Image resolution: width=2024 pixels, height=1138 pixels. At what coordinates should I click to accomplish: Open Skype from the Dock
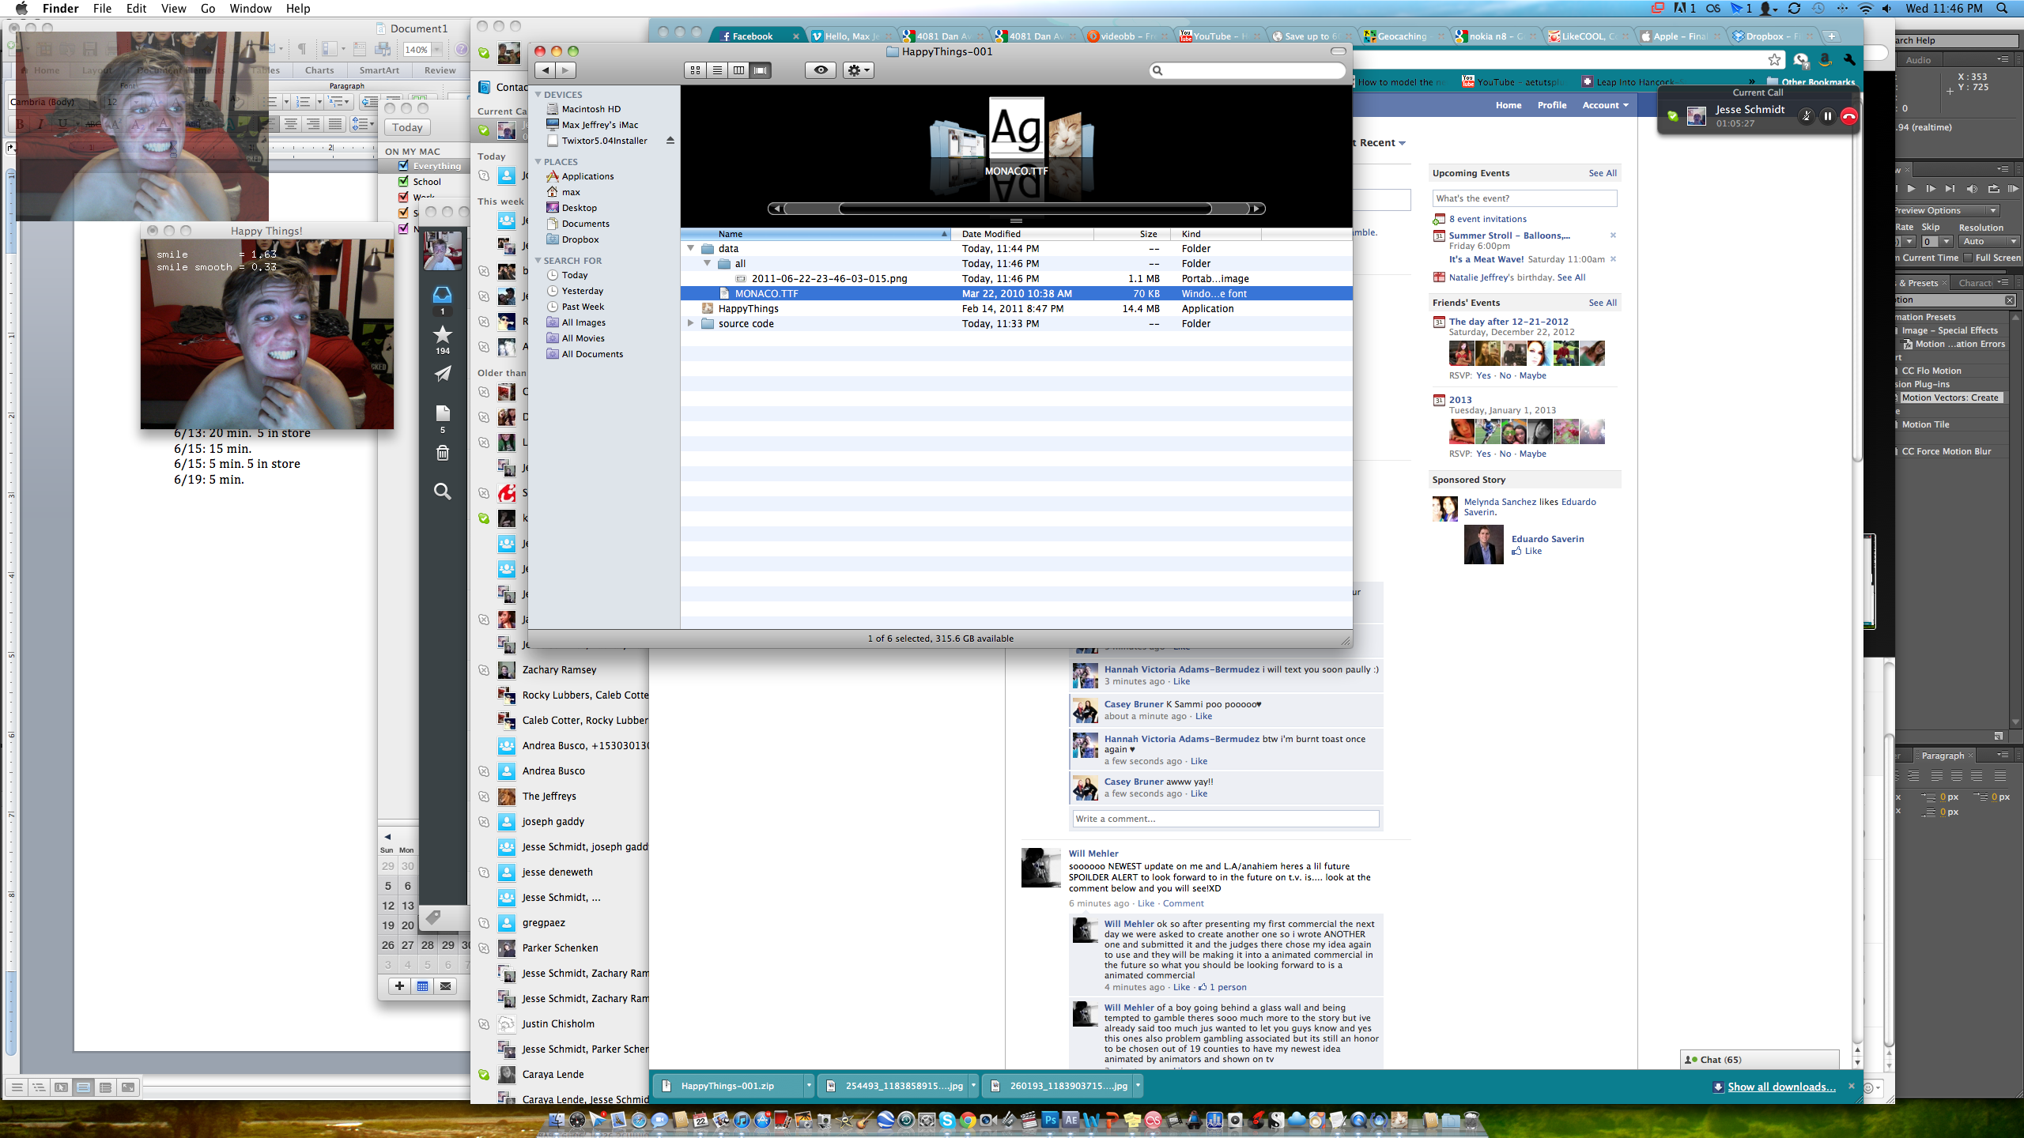tap(946, 1120)
